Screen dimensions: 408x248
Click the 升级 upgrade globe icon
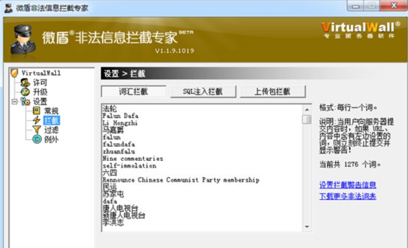tap(25, 92)
